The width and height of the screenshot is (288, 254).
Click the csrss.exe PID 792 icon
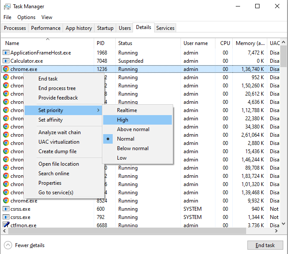tap(6, 217)
